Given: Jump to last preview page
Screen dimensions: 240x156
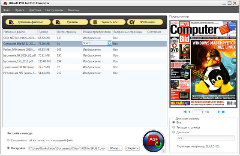Looking at the screenshot, I should click(x=223, y=112).
